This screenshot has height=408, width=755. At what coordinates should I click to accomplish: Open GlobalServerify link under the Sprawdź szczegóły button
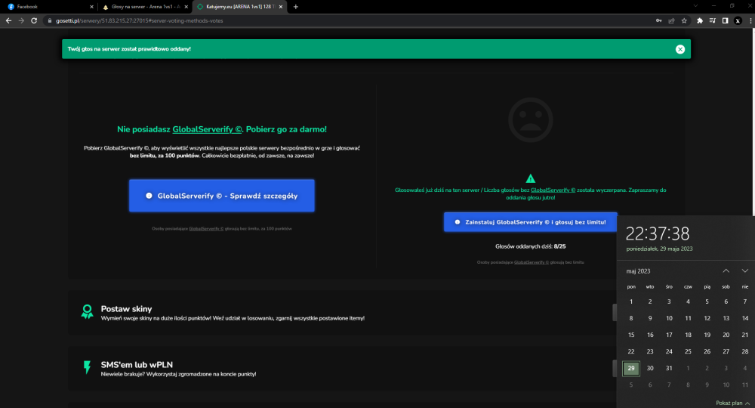pos(206,229)
